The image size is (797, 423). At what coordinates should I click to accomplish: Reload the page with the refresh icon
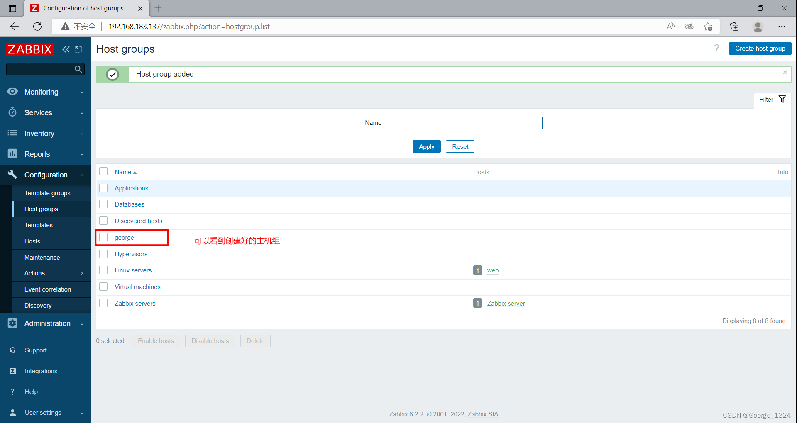click(37, 27)
